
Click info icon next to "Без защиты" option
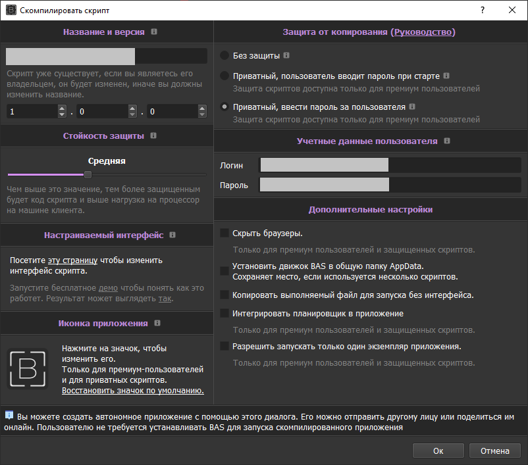click(286, 56)
